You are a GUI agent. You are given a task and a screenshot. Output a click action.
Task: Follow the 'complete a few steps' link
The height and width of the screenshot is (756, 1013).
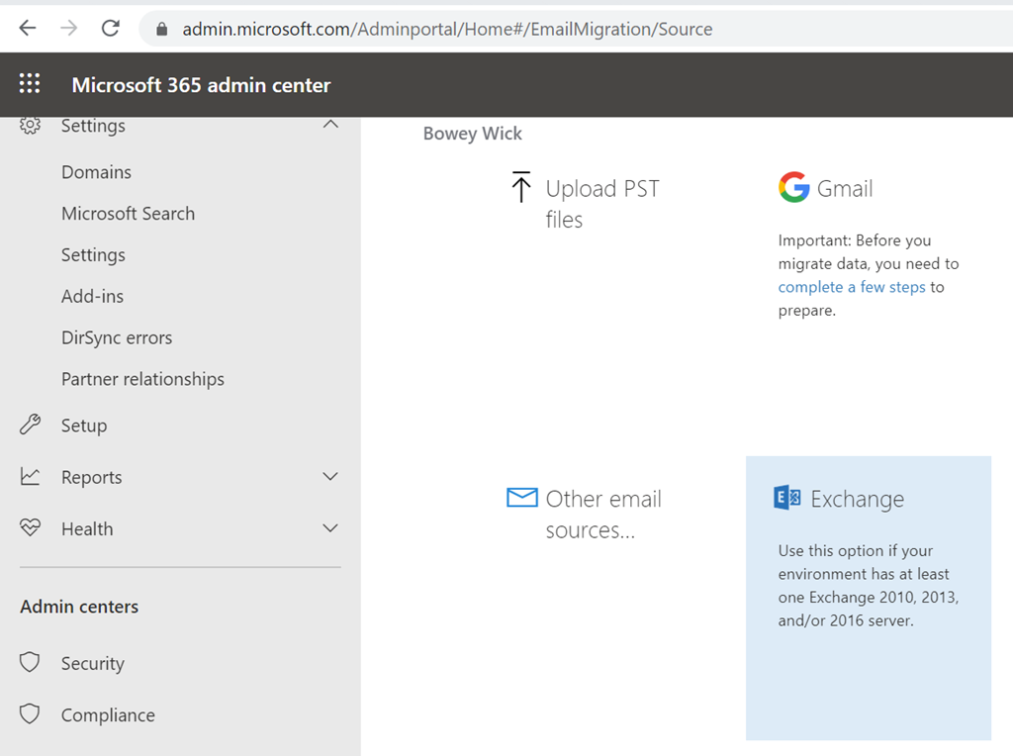pyautogui.click(x=852, y=287)
